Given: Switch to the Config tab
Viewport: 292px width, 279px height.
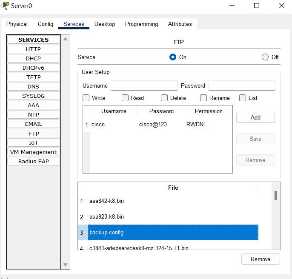Looking at the screenshot, I should coord(46,24).
